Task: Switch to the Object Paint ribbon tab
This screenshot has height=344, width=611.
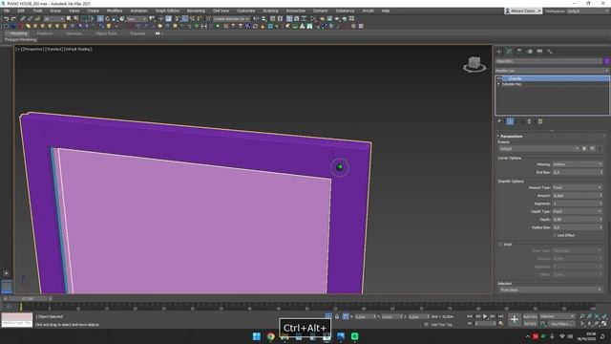Action: click(x=106, y=33)
